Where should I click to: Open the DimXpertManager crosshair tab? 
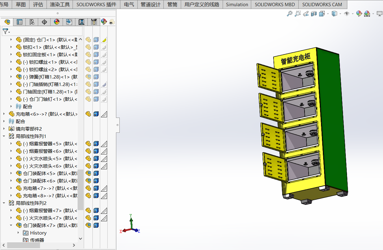44,22
